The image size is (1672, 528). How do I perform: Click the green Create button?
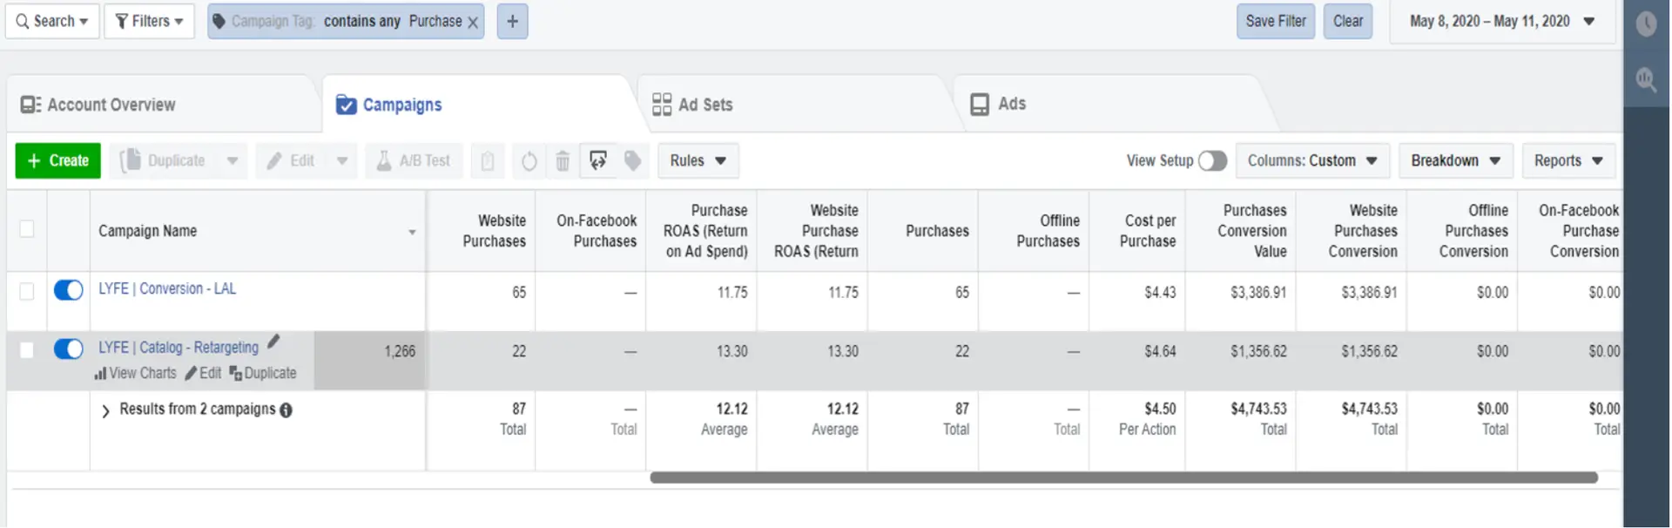point(58,161)
